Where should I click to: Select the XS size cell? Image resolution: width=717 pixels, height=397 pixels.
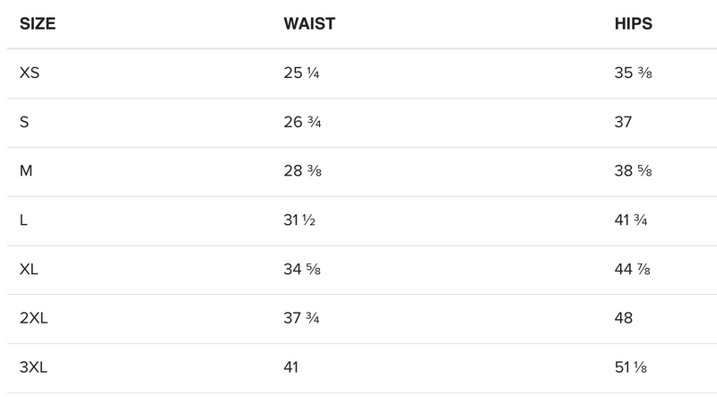[30, 73]
